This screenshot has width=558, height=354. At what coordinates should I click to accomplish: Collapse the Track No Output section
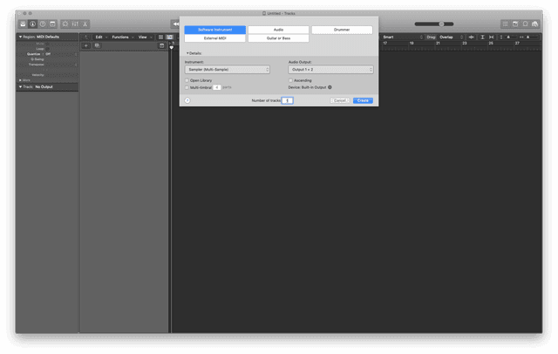(20, 87)
